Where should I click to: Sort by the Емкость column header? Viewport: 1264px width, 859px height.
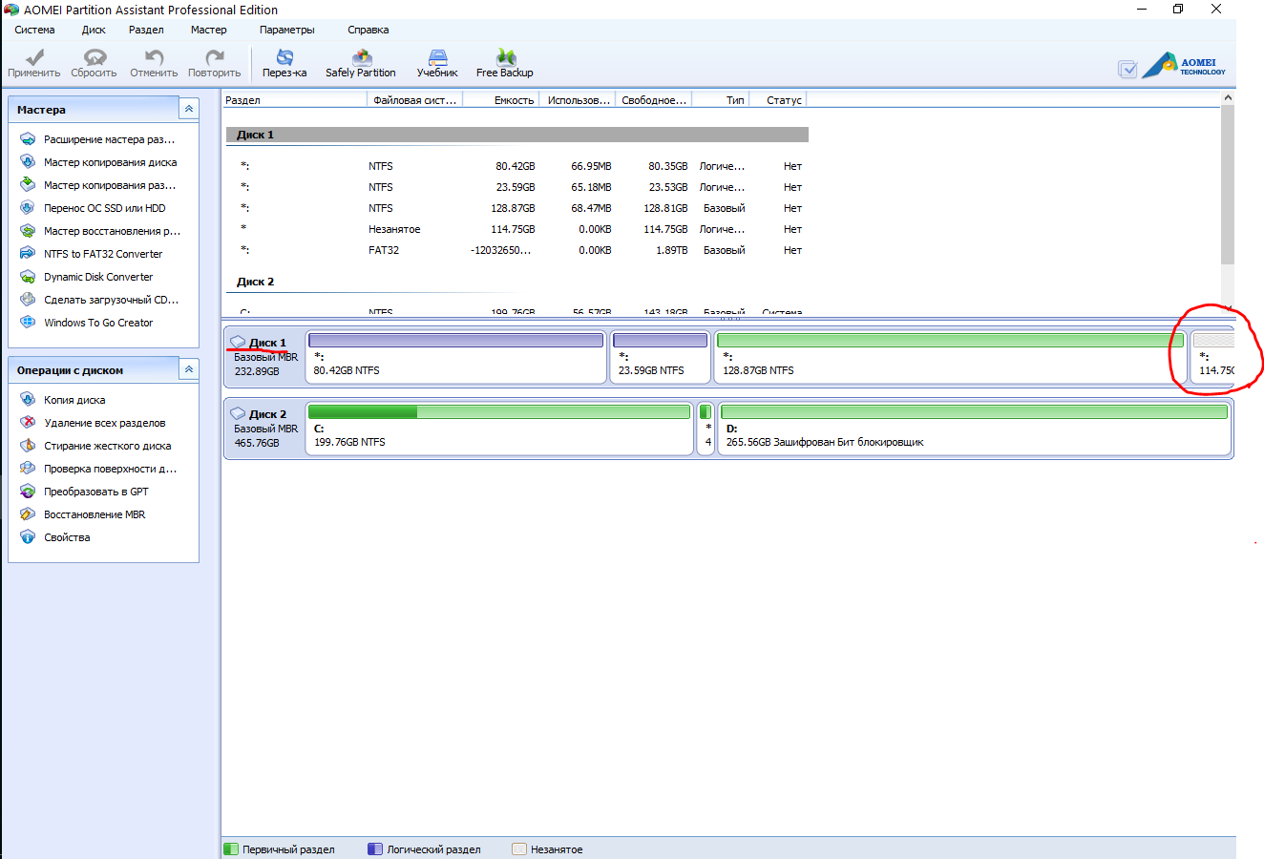point(501,99)
